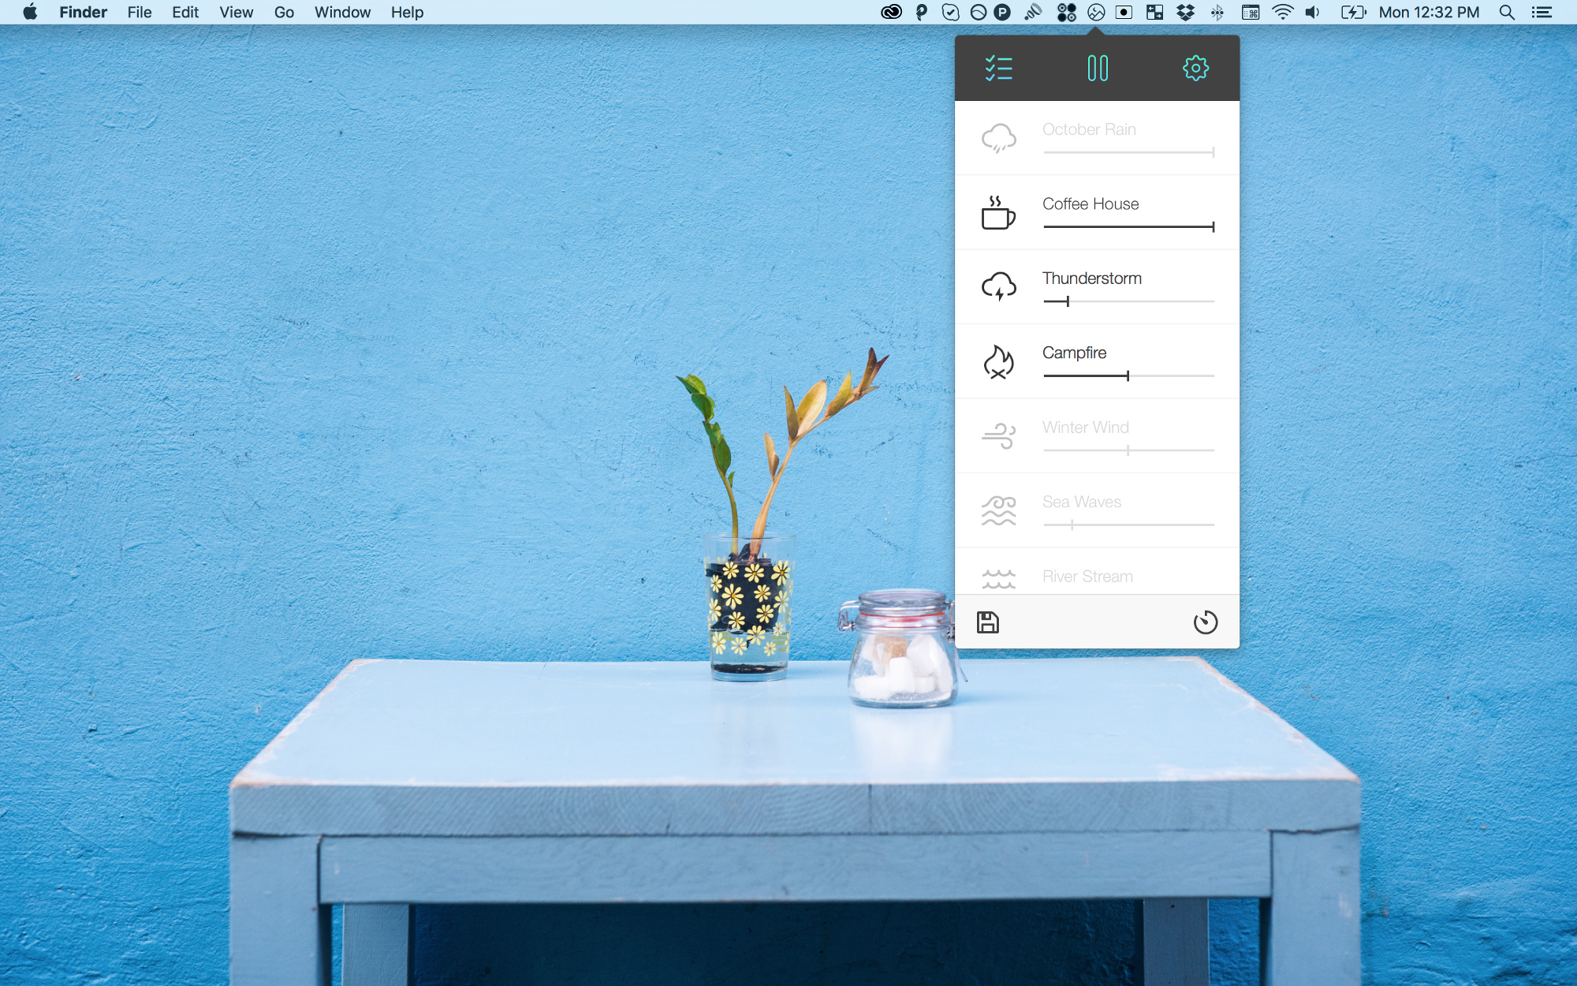Image resolution: width=1577 pixels, height=986 pixels.
Task: Open the presets checklist icon
Action: 998,68
